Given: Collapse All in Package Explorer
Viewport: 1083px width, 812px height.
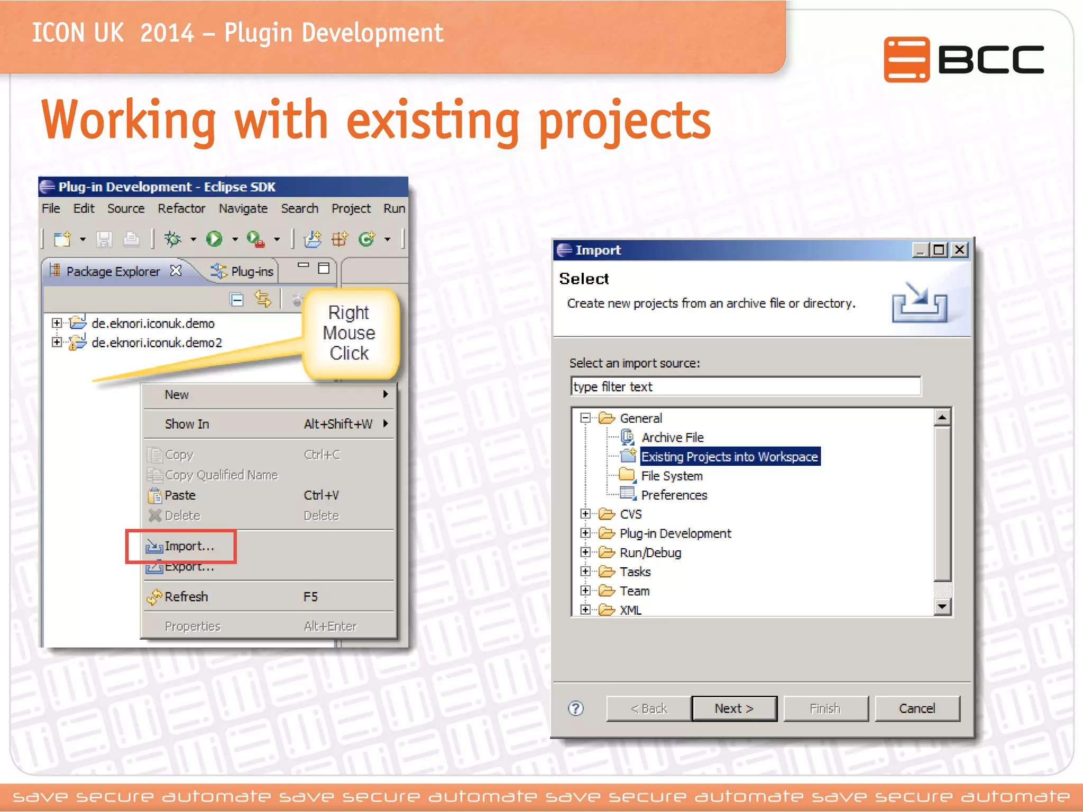Looking at the screenshot, I should tap(237, 300).
